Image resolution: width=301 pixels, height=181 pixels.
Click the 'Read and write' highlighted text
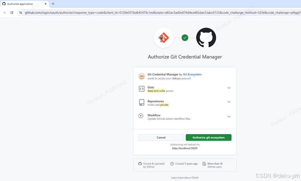pyautogui.click(x=156, y=91)
